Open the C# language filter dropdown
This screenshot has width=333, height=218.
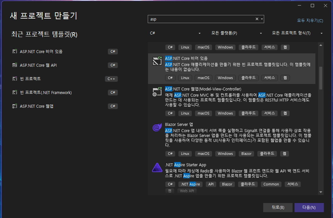pos(175,33)
